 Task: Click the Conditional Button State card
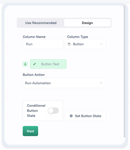[43, 111]
